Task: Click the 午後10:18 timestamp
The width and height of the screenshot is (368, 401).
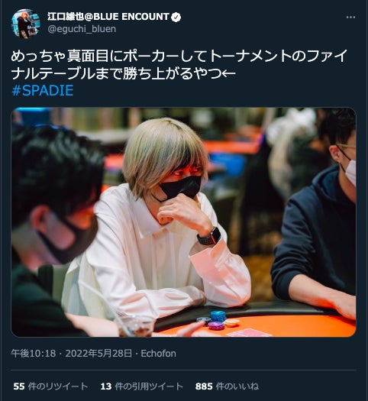Action: [34, 354]
